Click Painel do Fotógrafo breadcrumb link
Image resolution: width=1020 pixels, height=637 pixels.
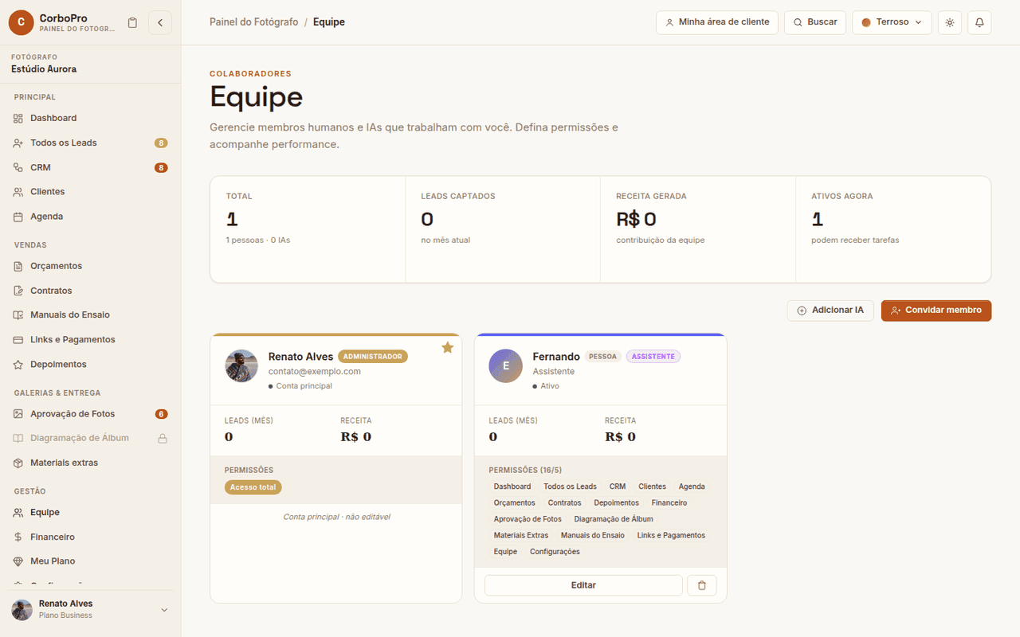pos(253,22)
